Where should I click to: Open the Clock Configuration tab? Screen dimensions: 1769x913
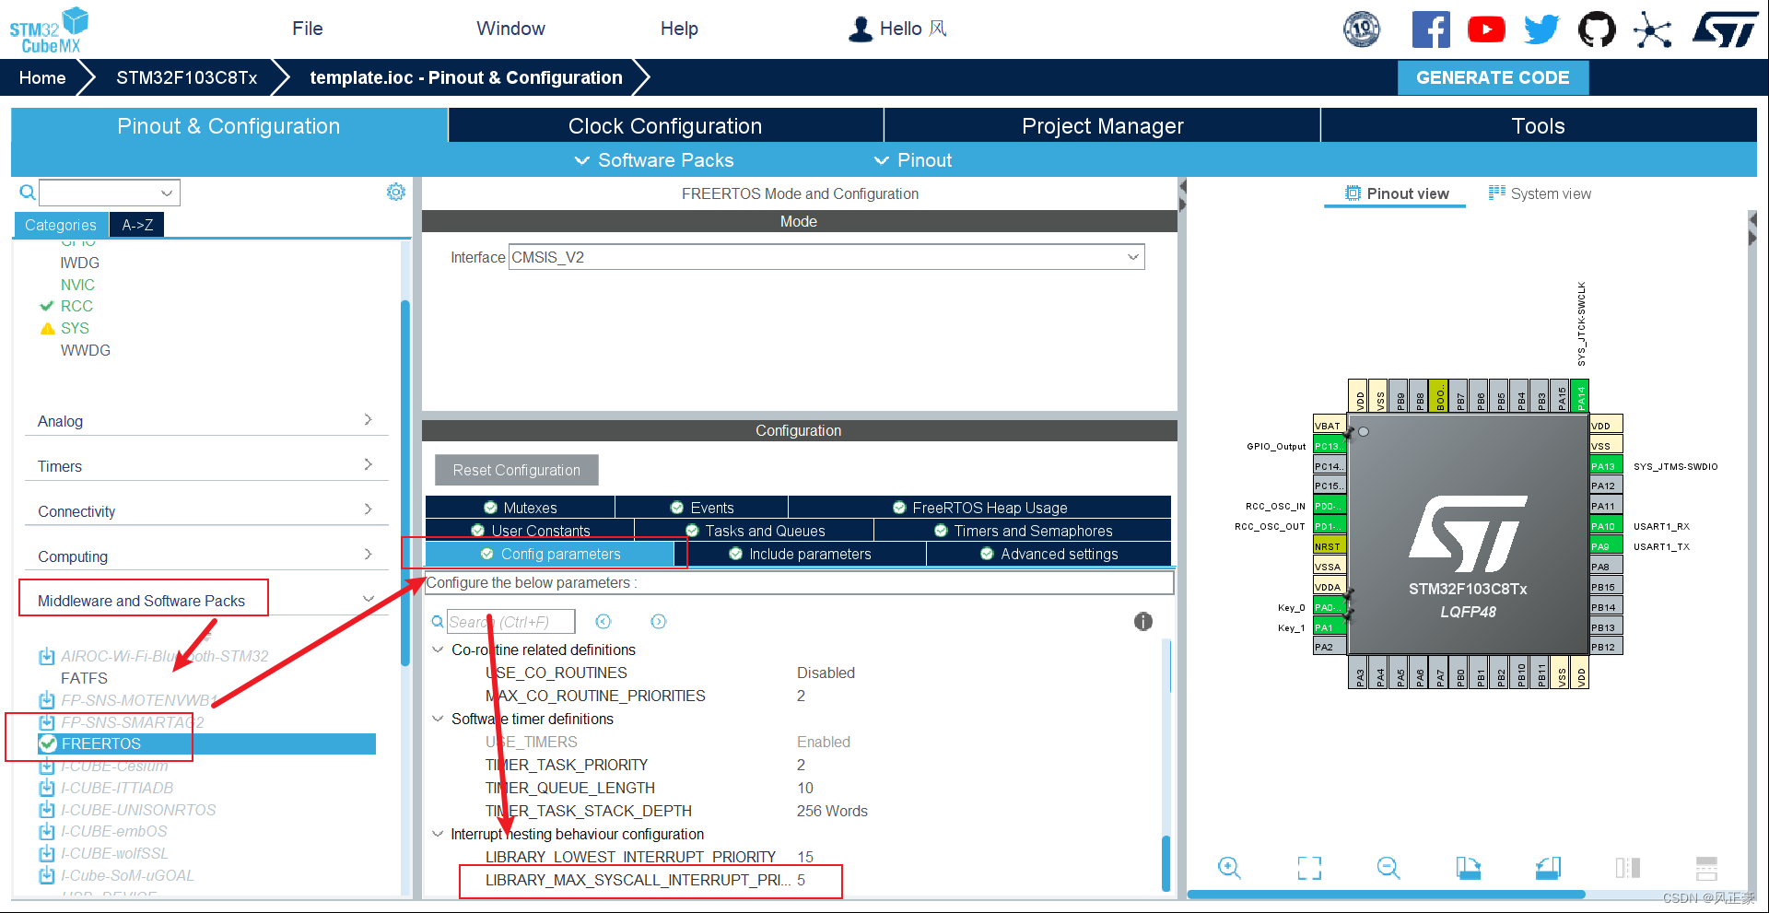coord(665,126)
